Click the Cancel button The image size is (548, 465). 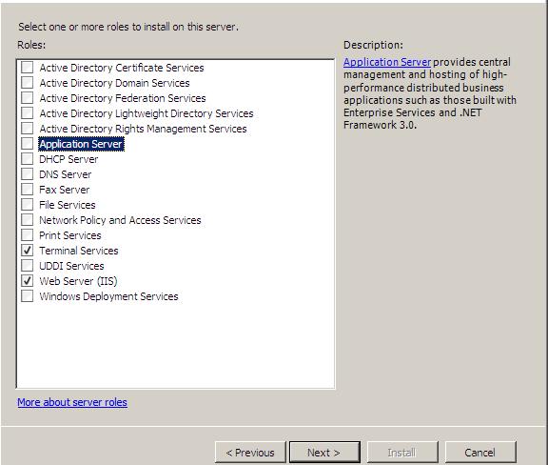click(480, 453)
